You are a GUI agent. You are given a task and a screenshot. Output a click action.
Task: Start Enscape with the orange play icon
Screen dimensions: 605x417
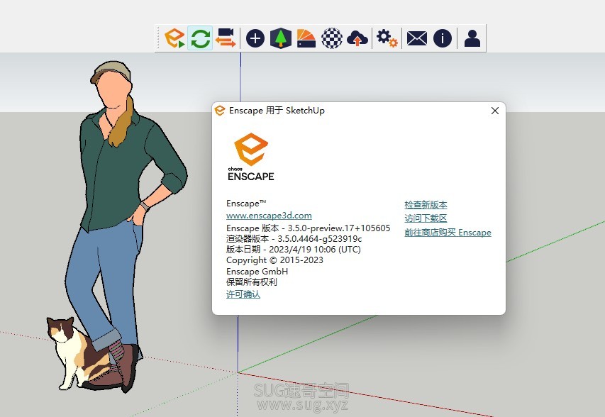pos(174,38)
